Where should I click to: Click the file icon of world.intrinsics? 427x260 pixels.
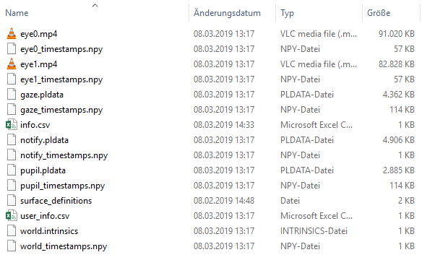(x=12, y=231)
